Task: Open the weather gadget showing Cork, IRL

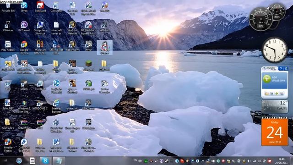Action: pos(275,106)
